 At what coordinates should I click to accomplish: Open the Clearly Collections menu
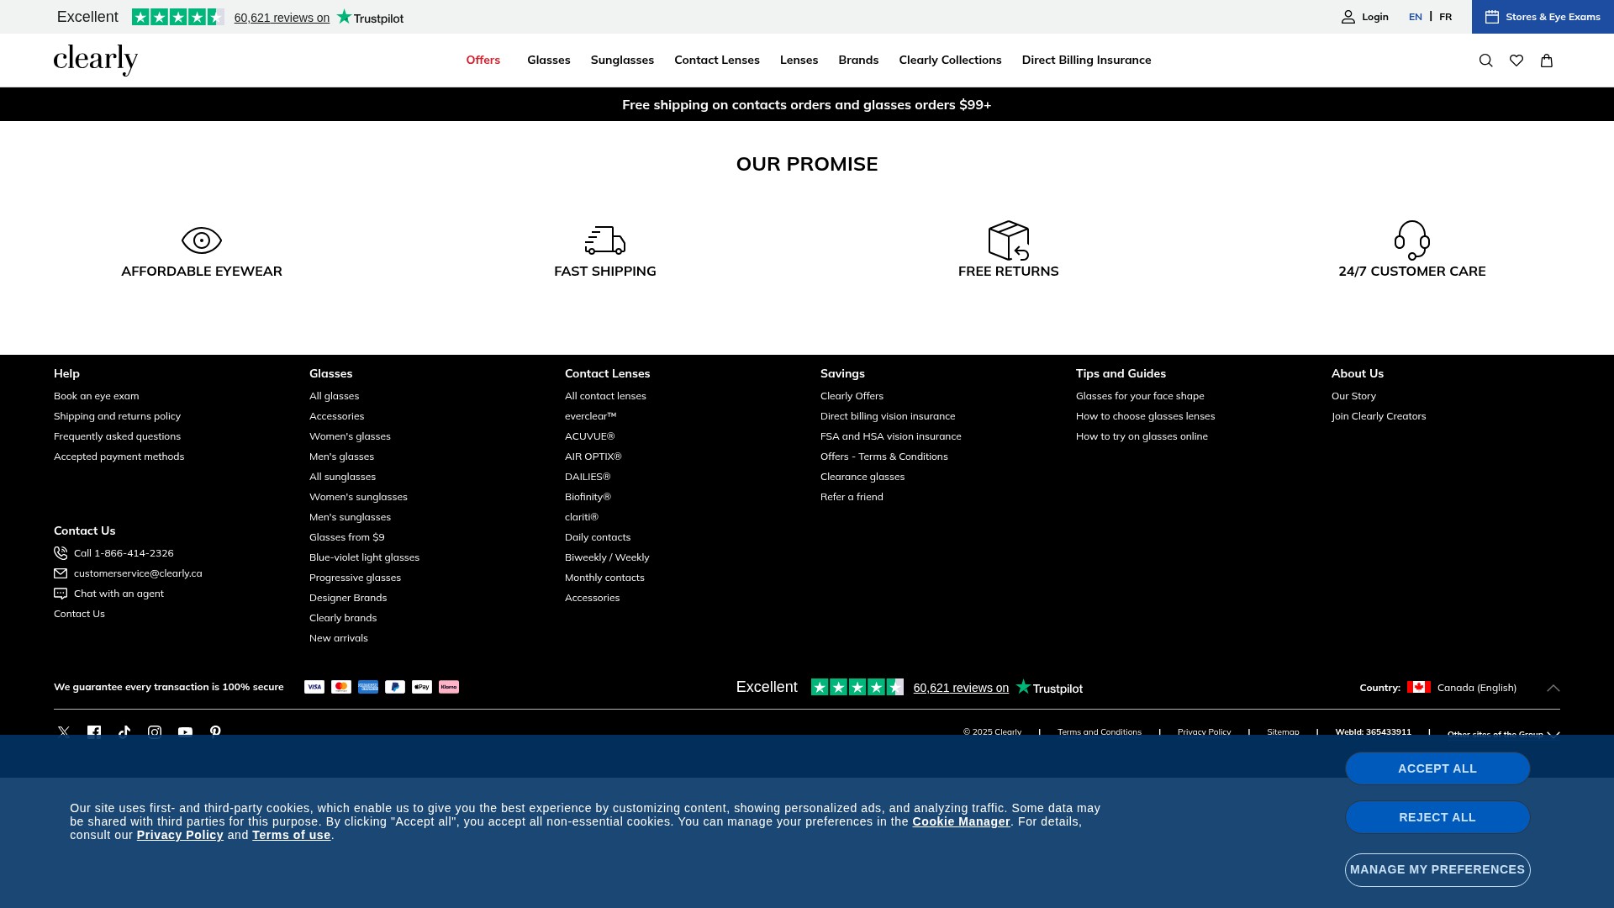point(950,60)
